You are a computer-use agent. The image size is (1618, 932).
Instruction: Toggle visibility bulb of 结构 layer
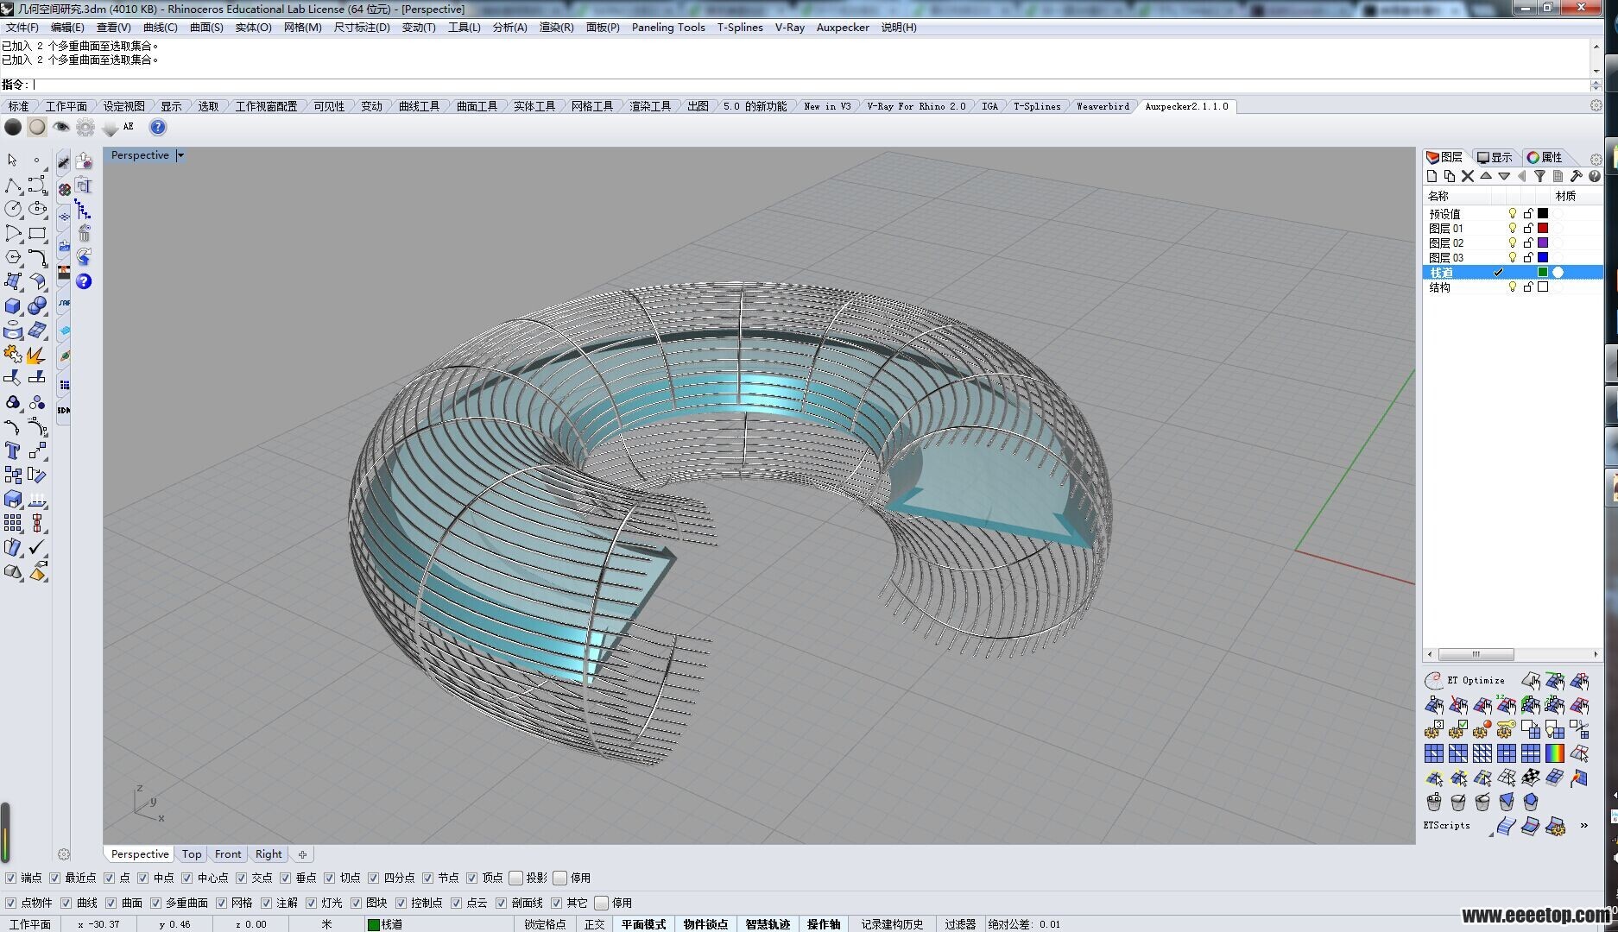tap(1512, 287)
